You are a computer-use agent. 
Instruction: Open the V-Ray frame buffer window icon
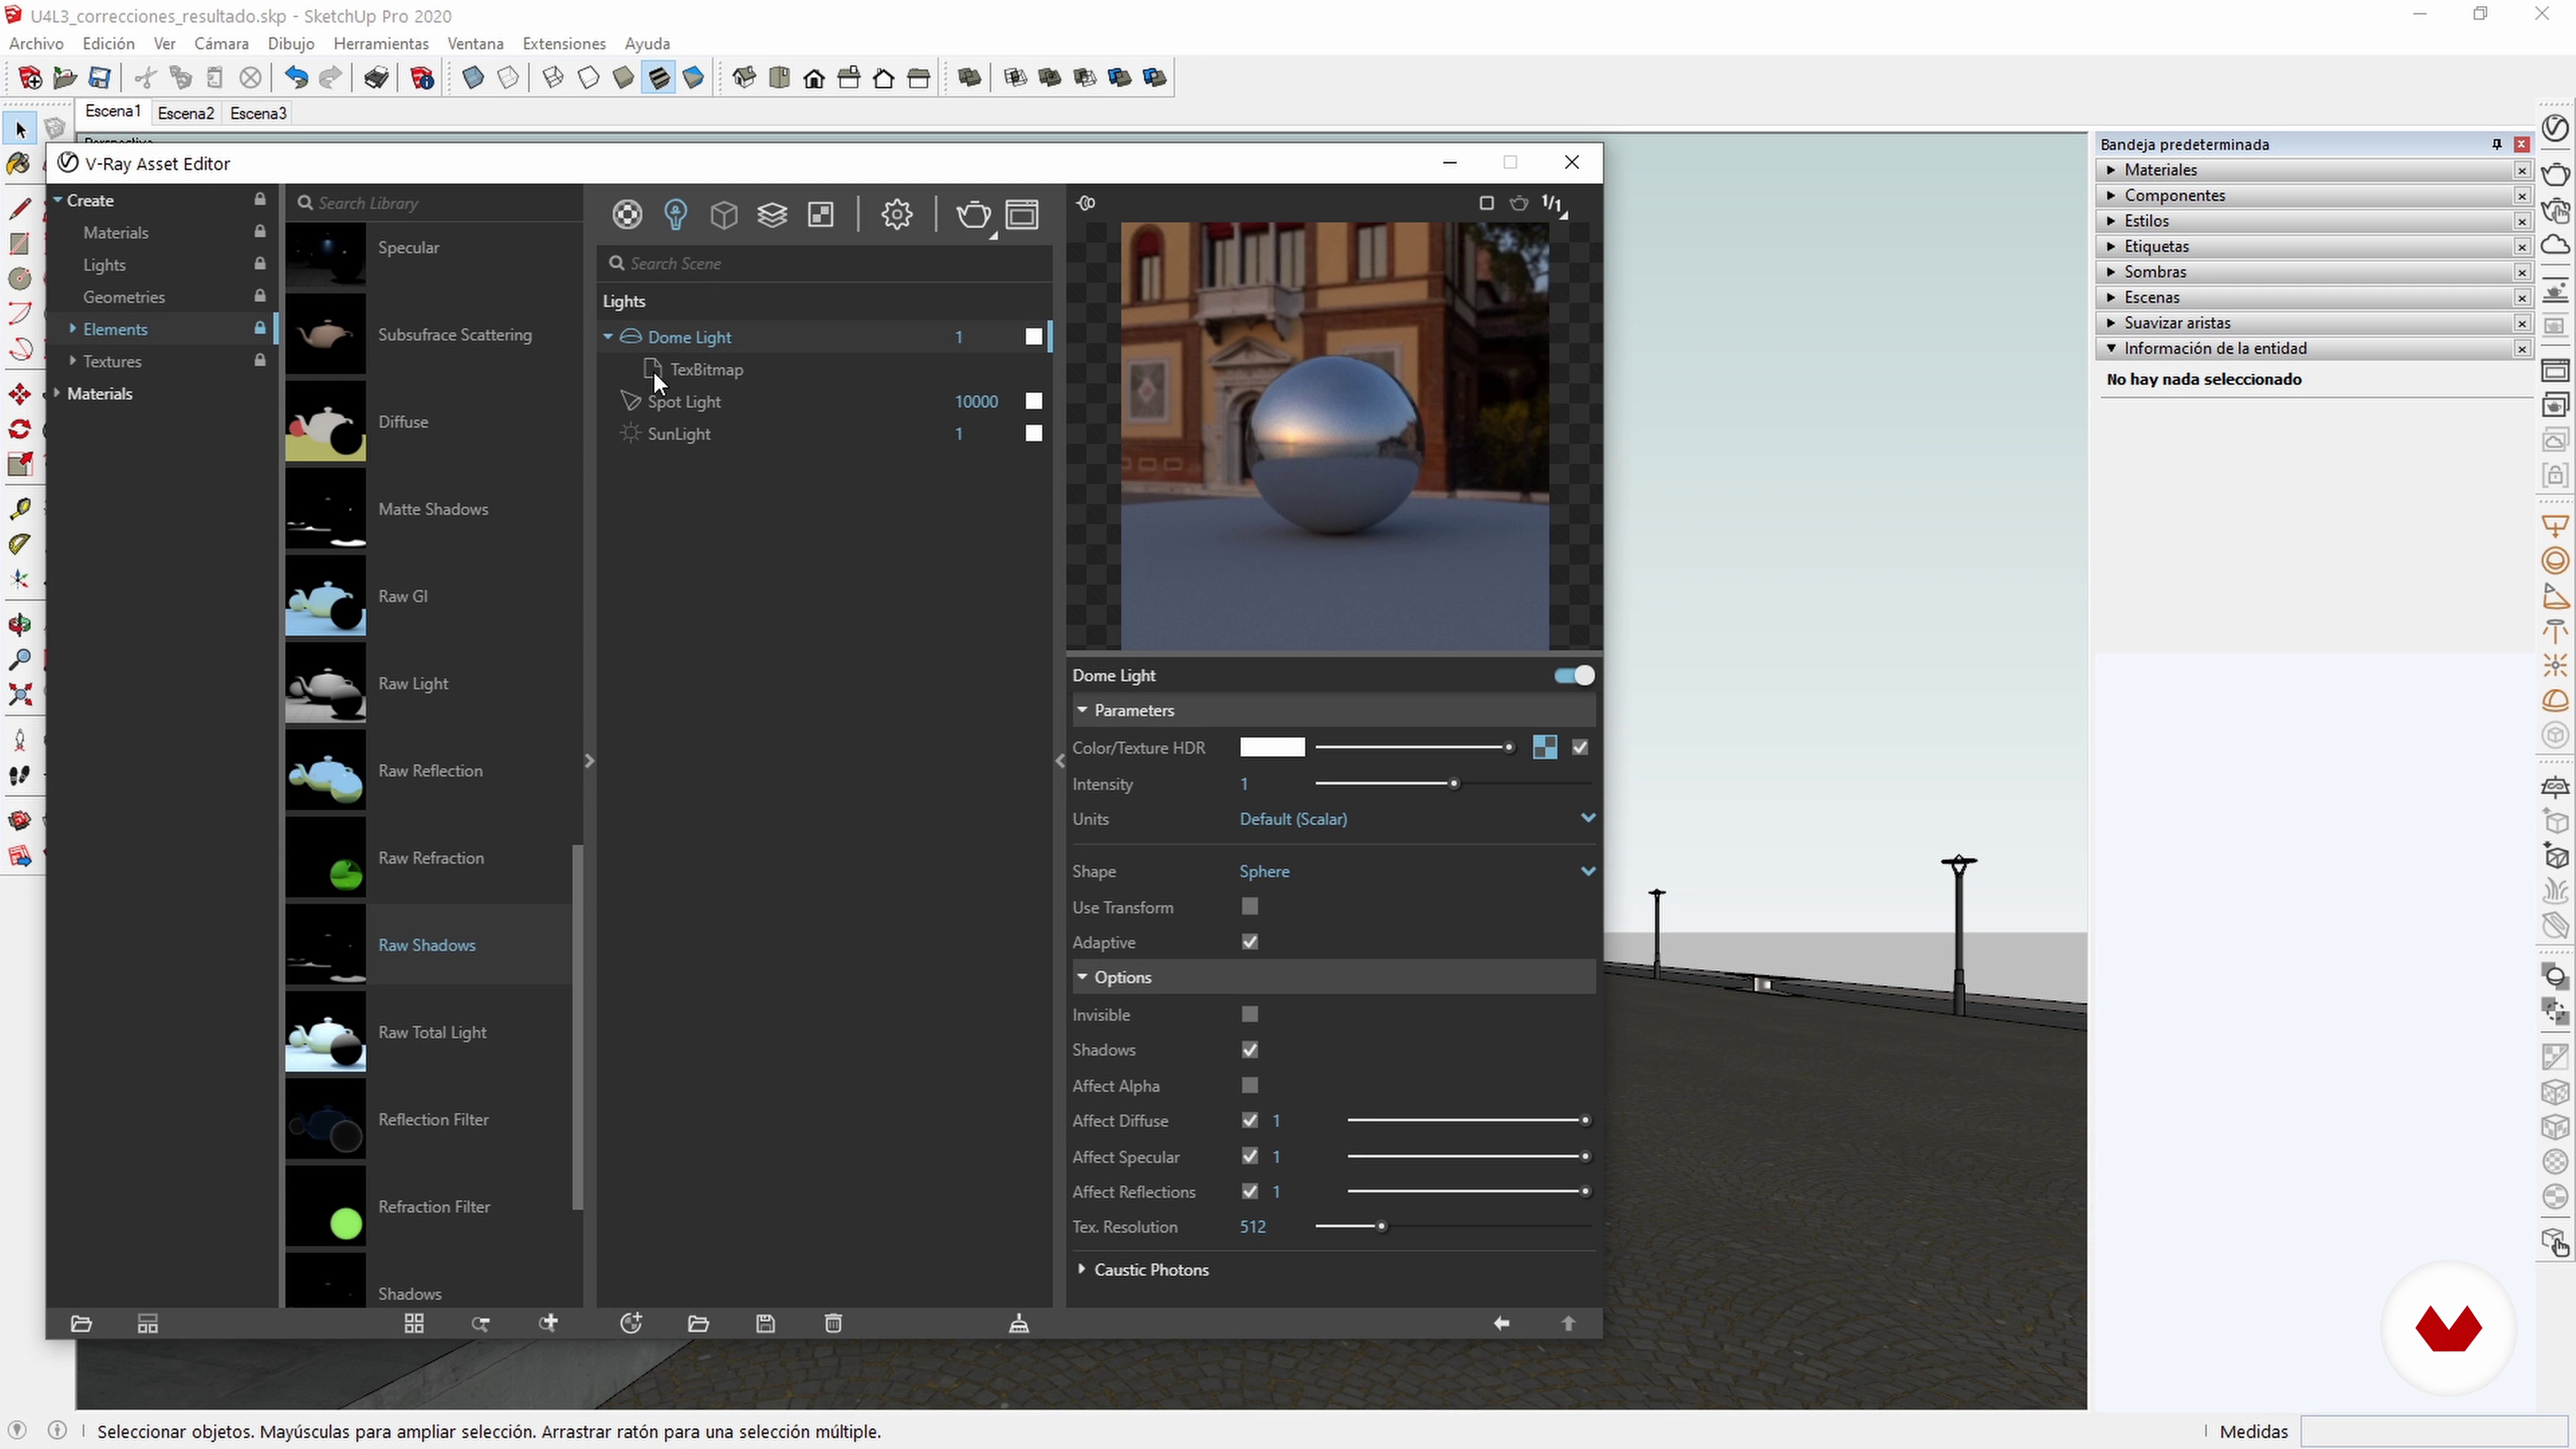pos(1022,214)
